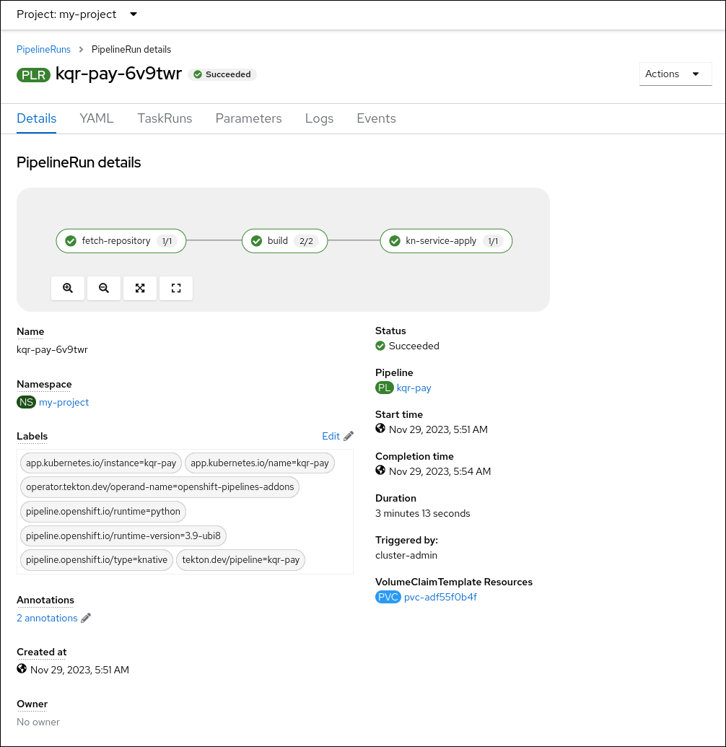Click the NS badge beside my-project
726x747 pixels.
(26, 402)
